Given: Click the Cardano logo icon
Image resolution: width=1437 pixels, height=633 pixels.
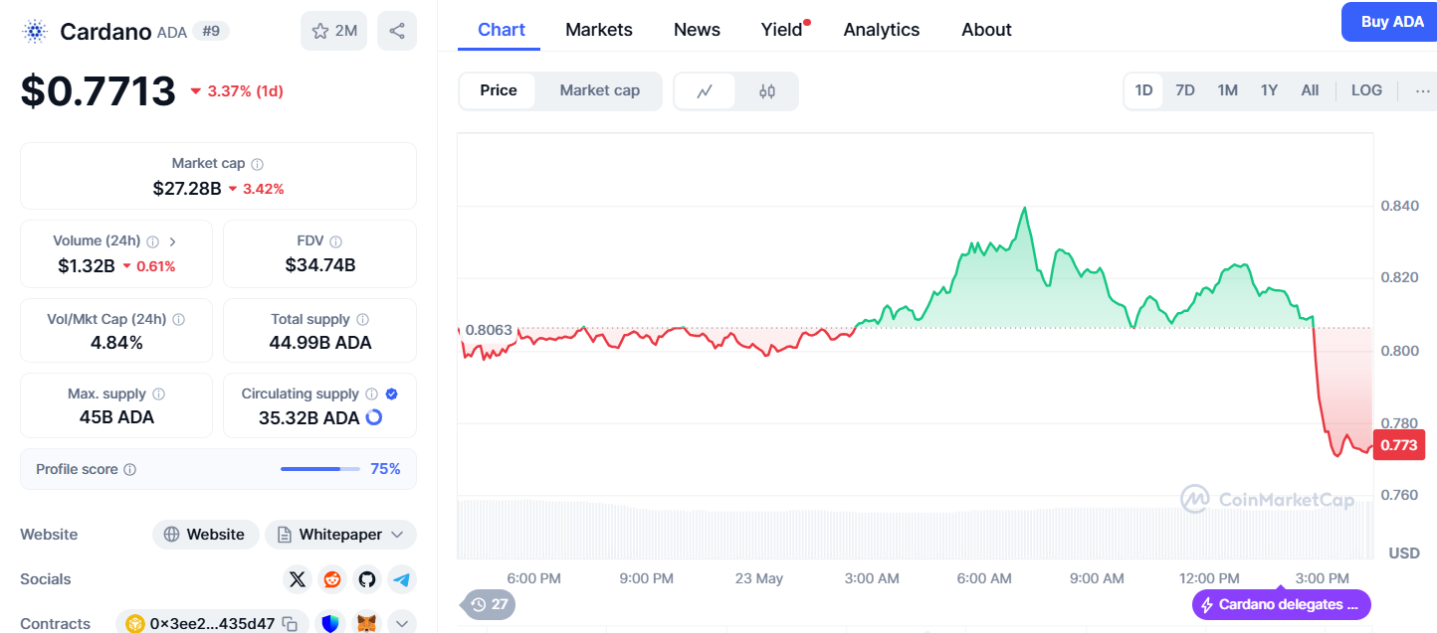Looking at the screenshot, I should pos(35,31).
